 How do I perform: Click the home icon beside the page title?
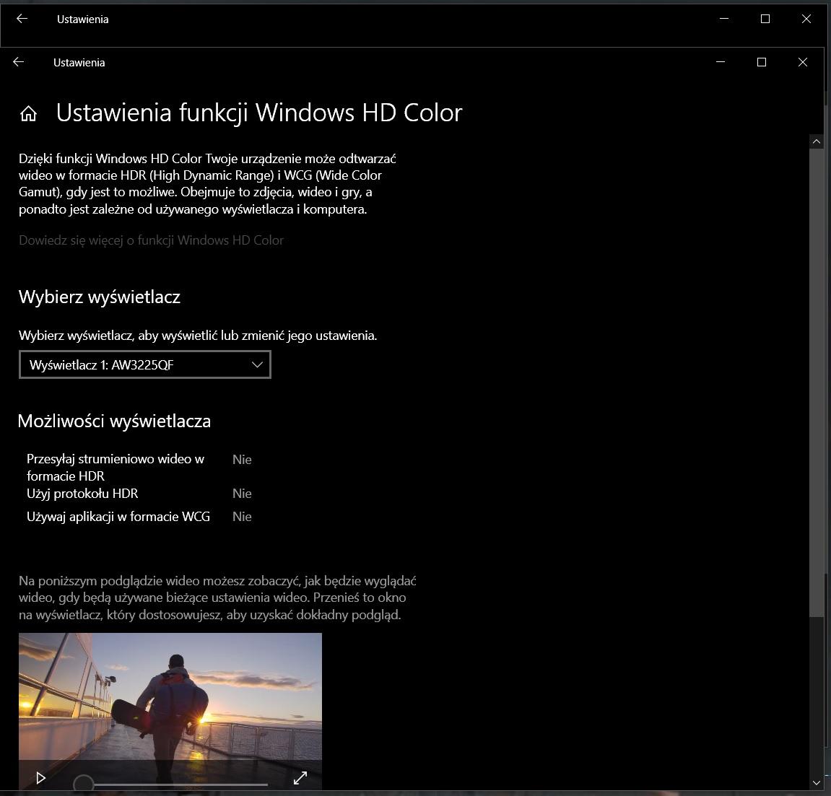coord(28,113)
